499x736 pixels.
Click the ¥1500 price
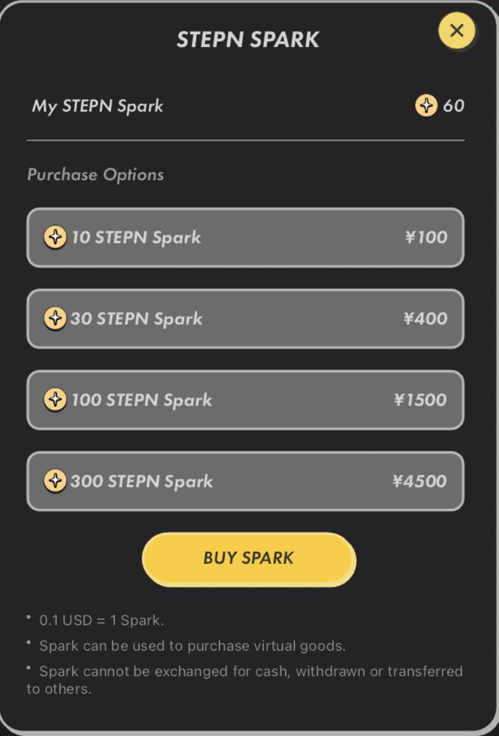(420, 399)
